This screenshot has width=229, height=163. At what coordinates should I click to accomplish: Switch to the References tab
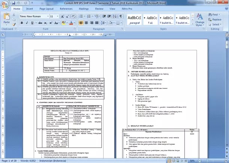point(66,9)
